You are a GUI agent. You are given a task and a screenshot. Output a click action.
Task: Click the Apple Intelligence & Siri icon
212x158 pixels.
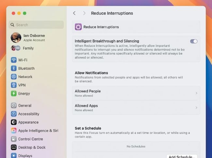coord(14,131)
